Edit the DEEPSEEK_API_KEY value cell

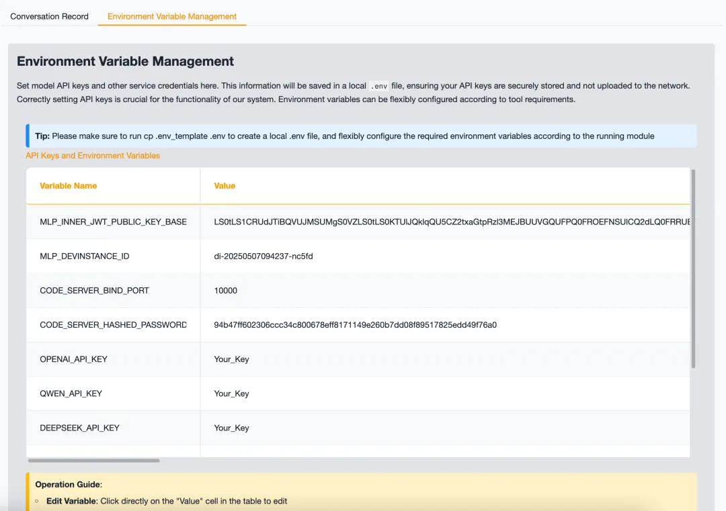pos(232,428)
